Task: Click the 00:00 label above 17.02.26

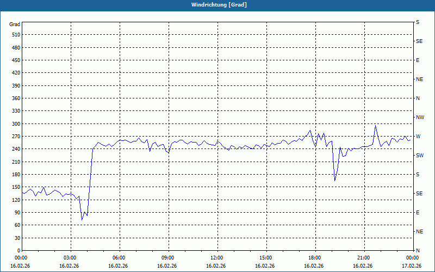Action: click(x=412, y=258)
